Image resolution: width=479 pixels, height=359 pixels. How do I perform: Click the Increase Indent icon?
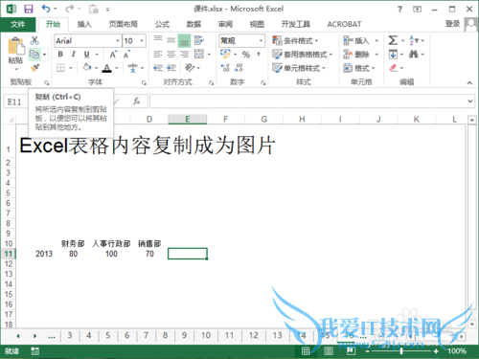tap(171, 68)
